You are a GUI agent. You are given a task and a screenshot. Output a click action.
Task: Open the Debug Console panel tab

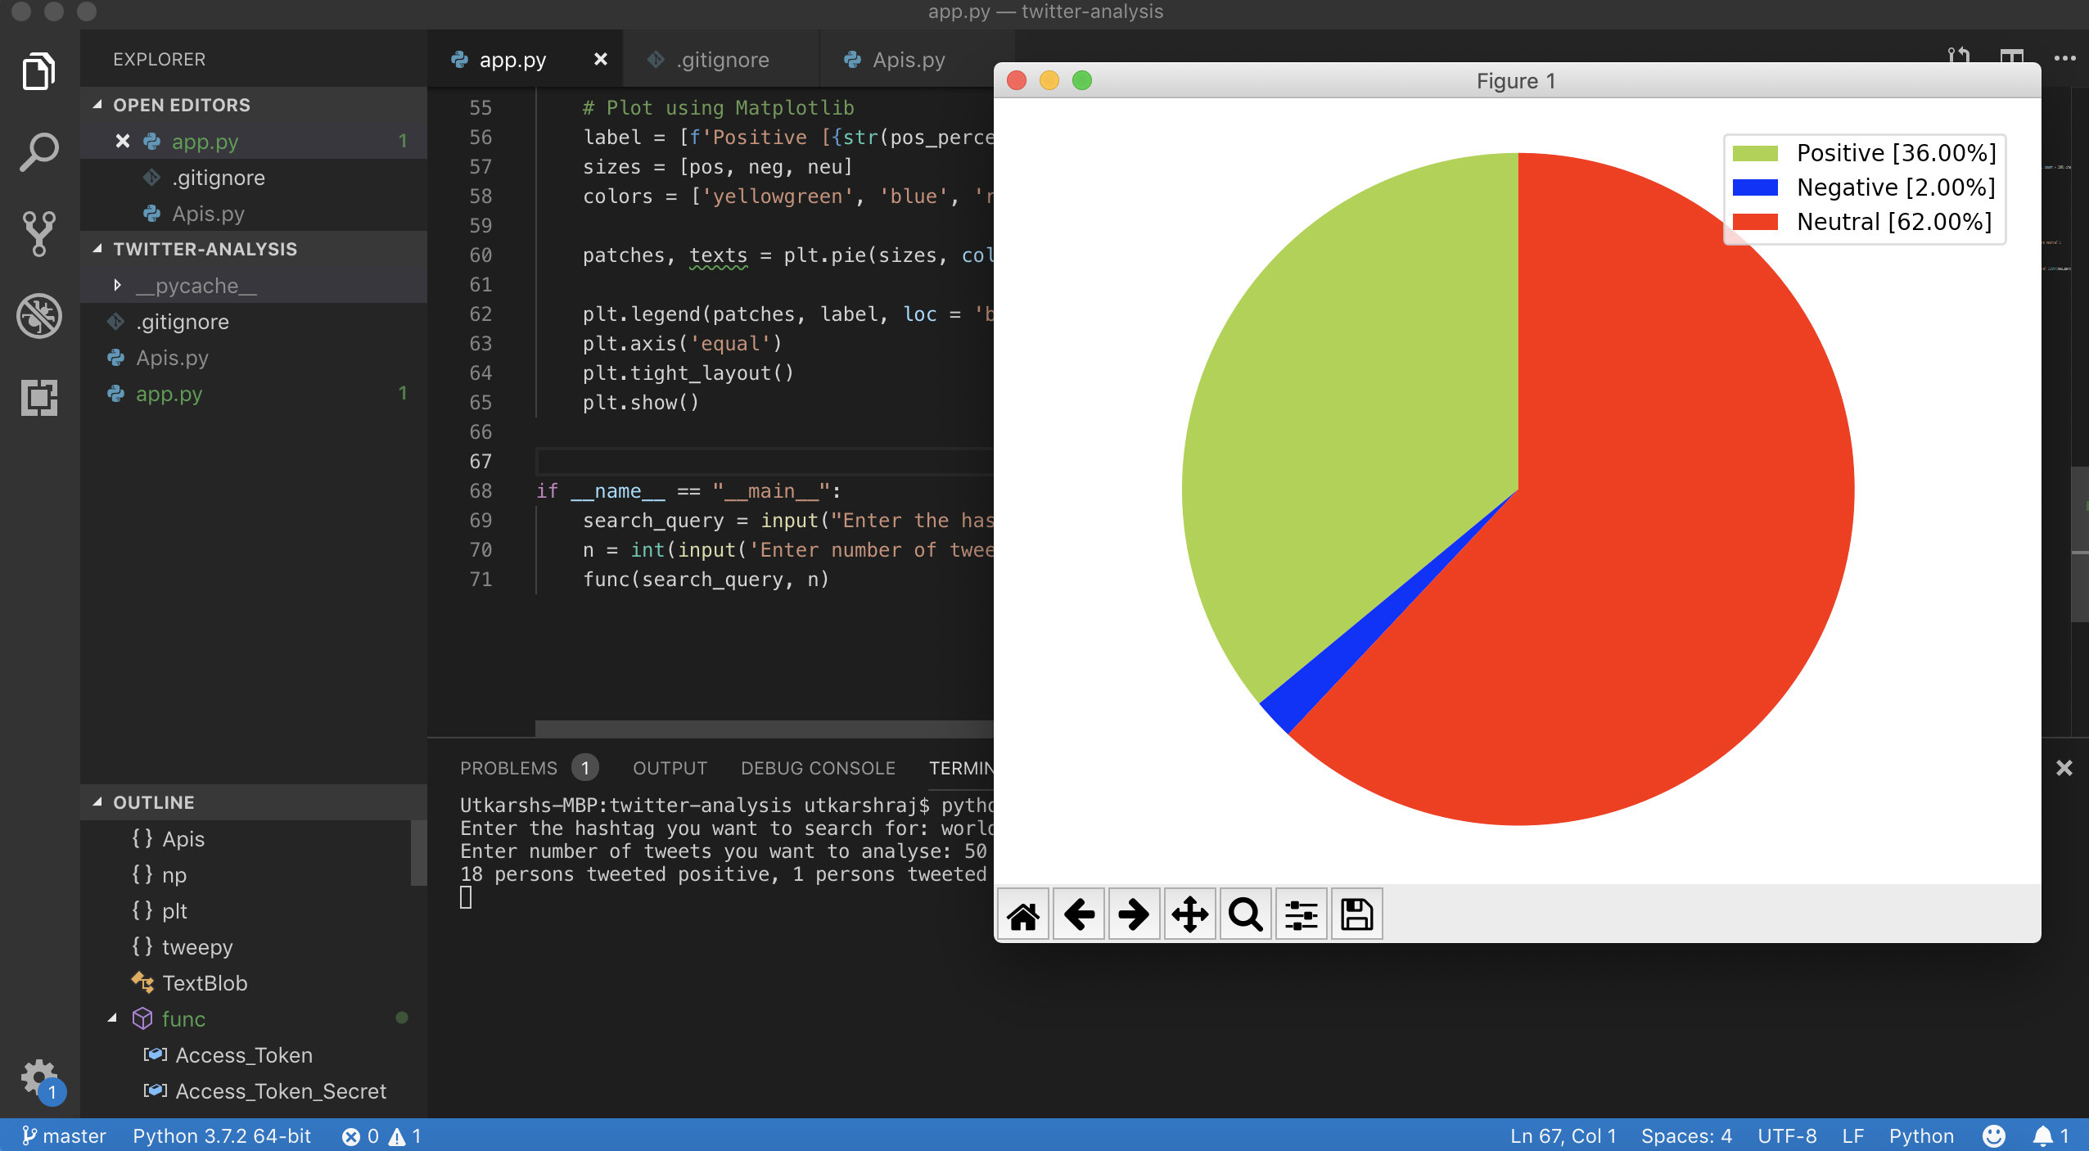(x=818, y=768)
